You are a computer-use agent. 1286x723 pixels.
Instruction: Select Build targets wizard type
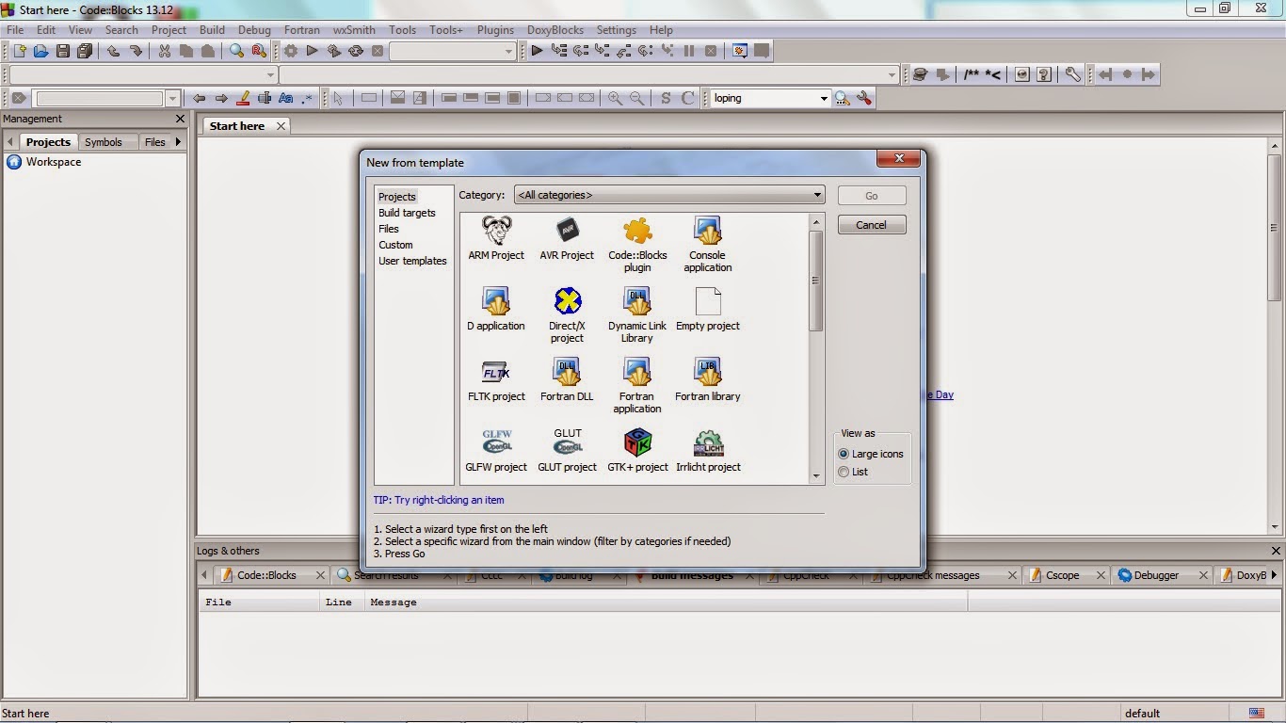click(x=407, y=213)
